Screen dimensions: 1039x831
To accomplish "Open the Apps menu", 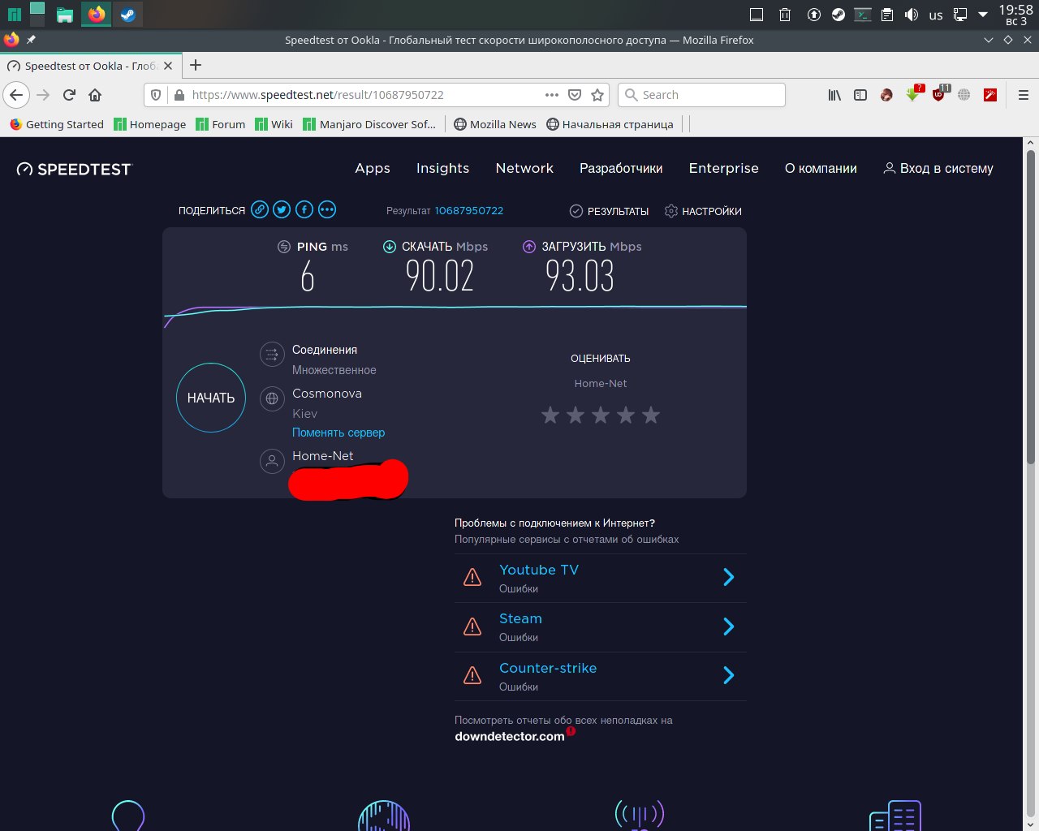I will coord(373,168).
